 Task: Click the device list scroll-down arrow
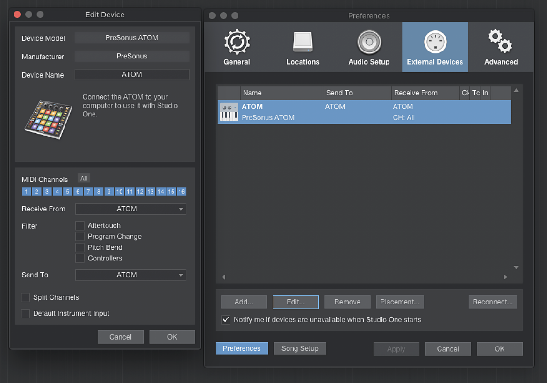pyautogui.click(x=516, y=267)
